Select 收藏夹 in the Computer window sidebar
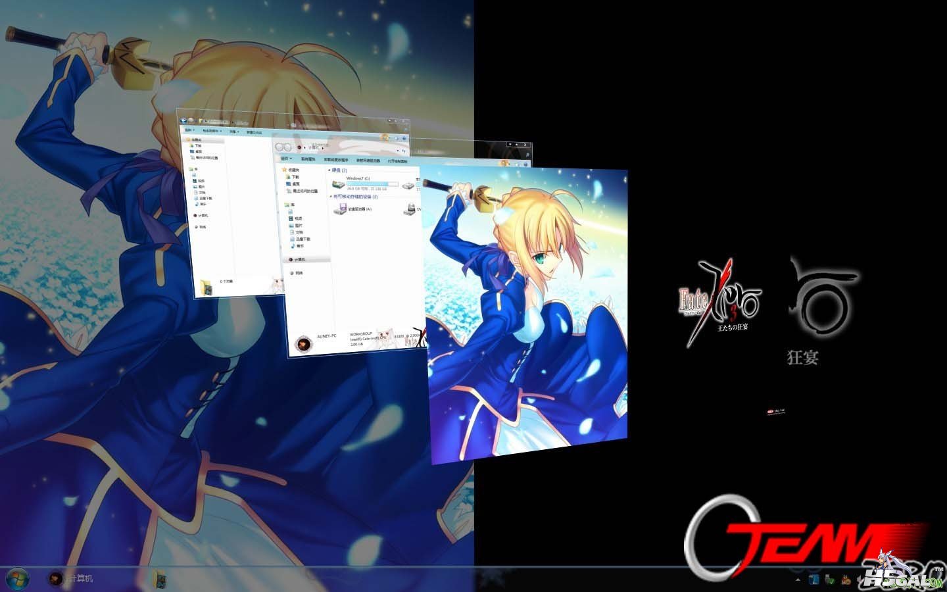947x592 pixels. pyautogui.click(x=291, y=170)
